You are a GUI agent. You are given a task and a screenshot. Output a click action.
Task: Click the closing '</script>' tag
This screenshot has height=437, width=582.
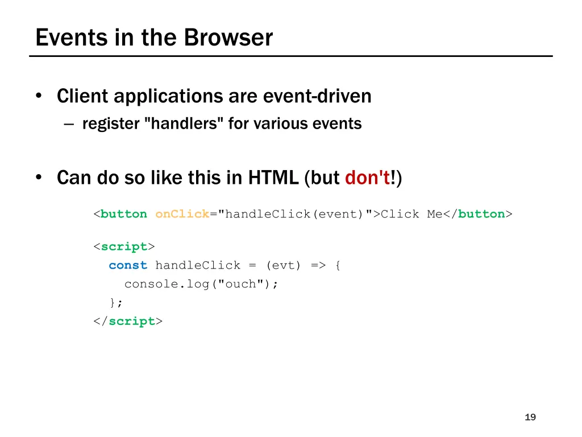point(128,321)
